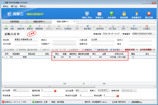Click the 经手人 input field
This screenshot has width=158, height=105.
[x=140, y=40]
